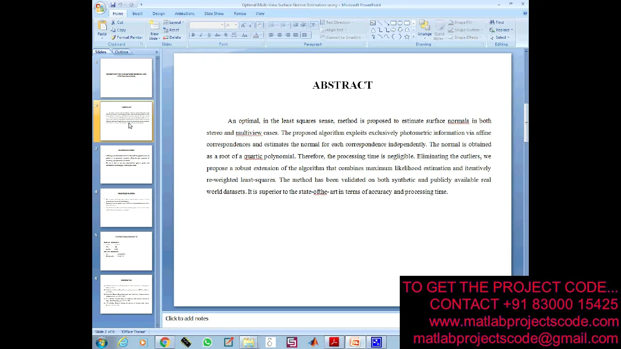This screenshot has width=621, height=349.
Task: Select slide 5 thumbnail, System Requirements
Action: (126, 251)
